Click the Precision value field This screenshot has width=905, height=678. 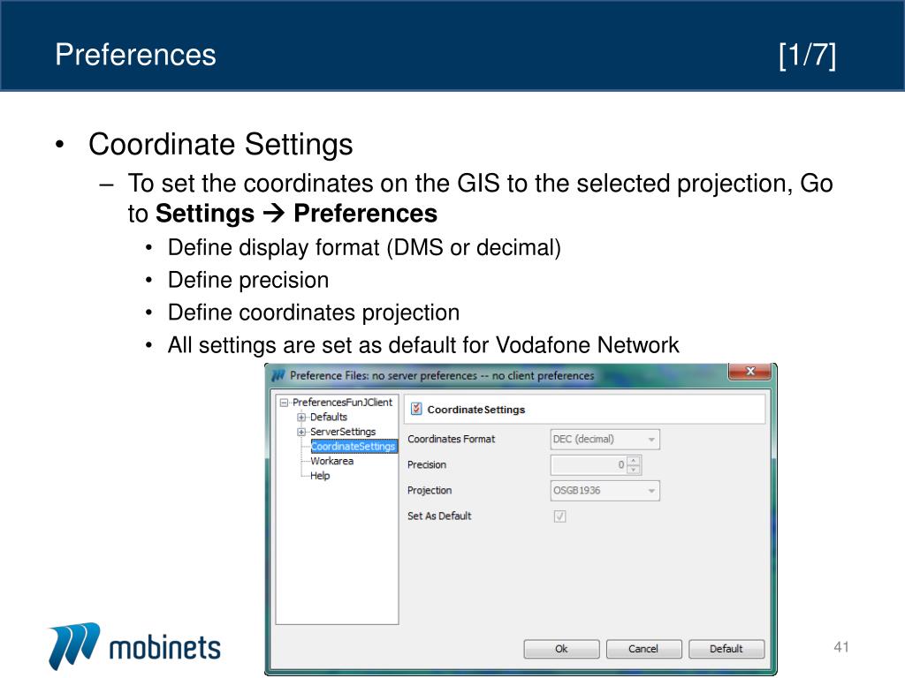coord(589,464)
